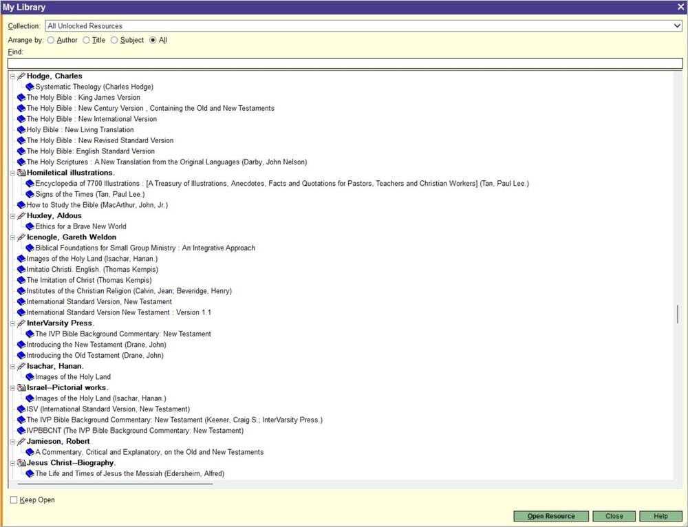This screenshot has height=527, width=688.
Task: Click the book icon beside Systematic Theology
Action: click(29, 87)
